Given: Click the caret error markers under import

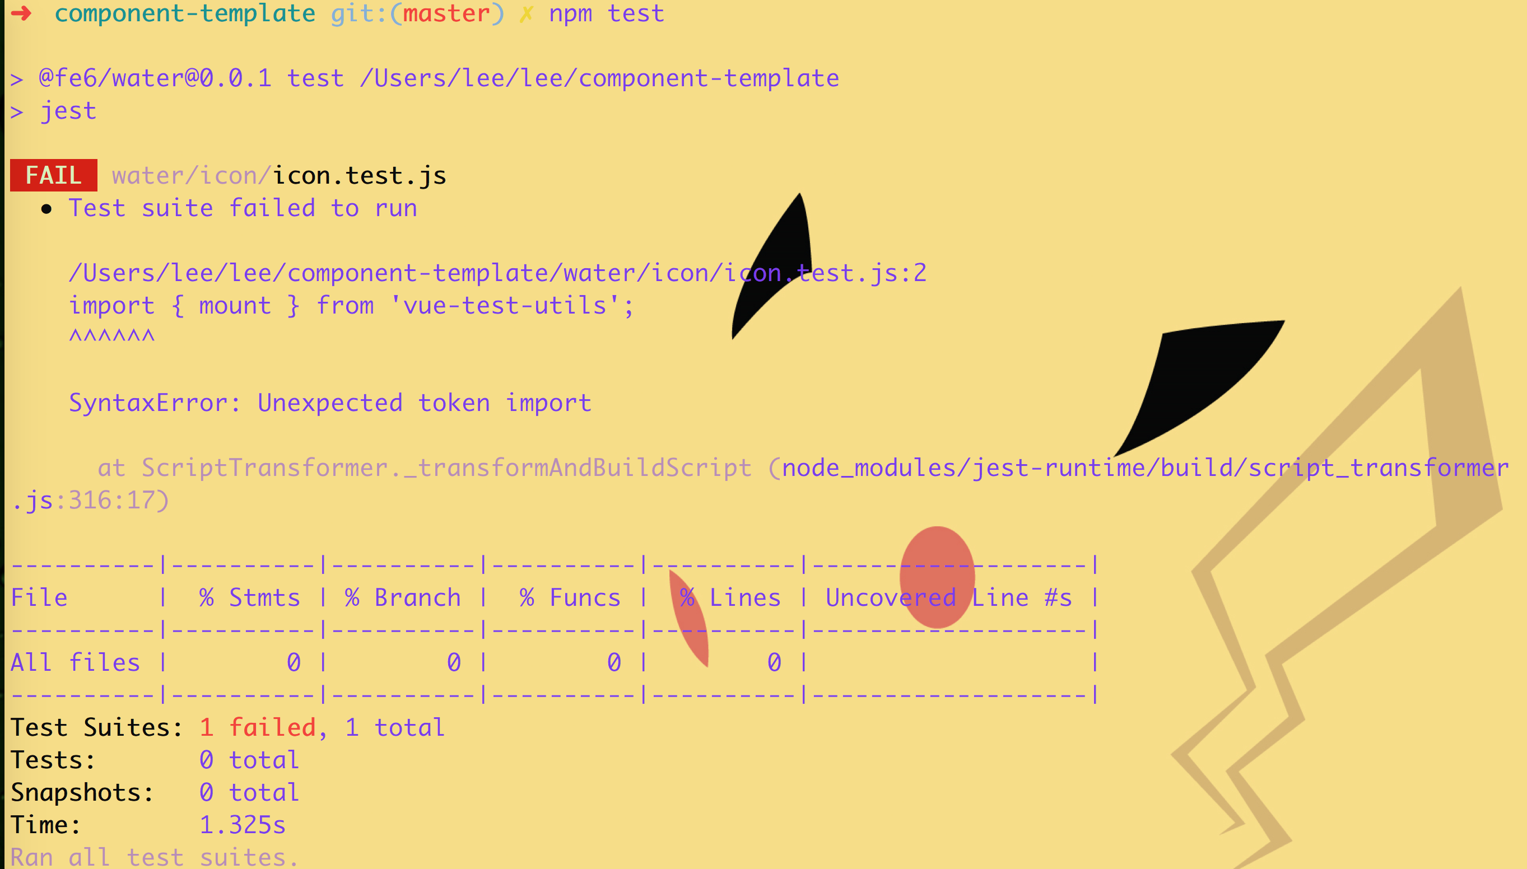Looking at the screenshot, I should (111, 337).
